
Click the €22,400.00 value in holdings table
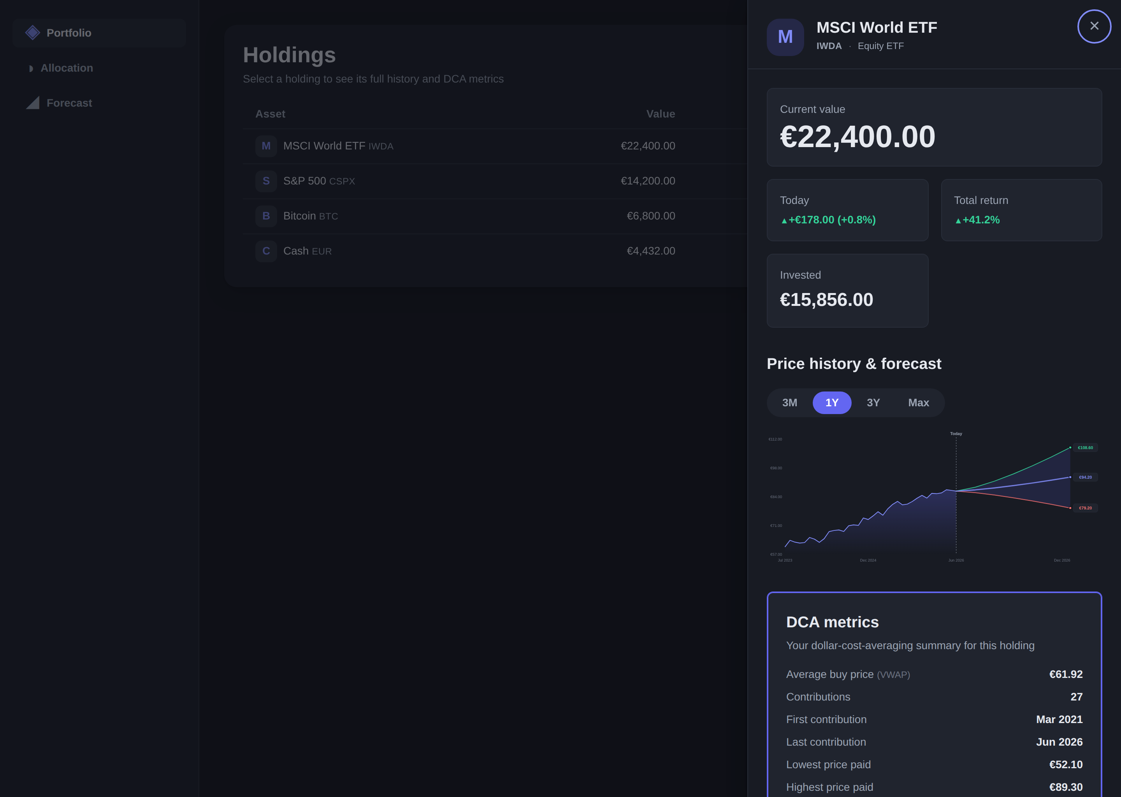point(648,146)
